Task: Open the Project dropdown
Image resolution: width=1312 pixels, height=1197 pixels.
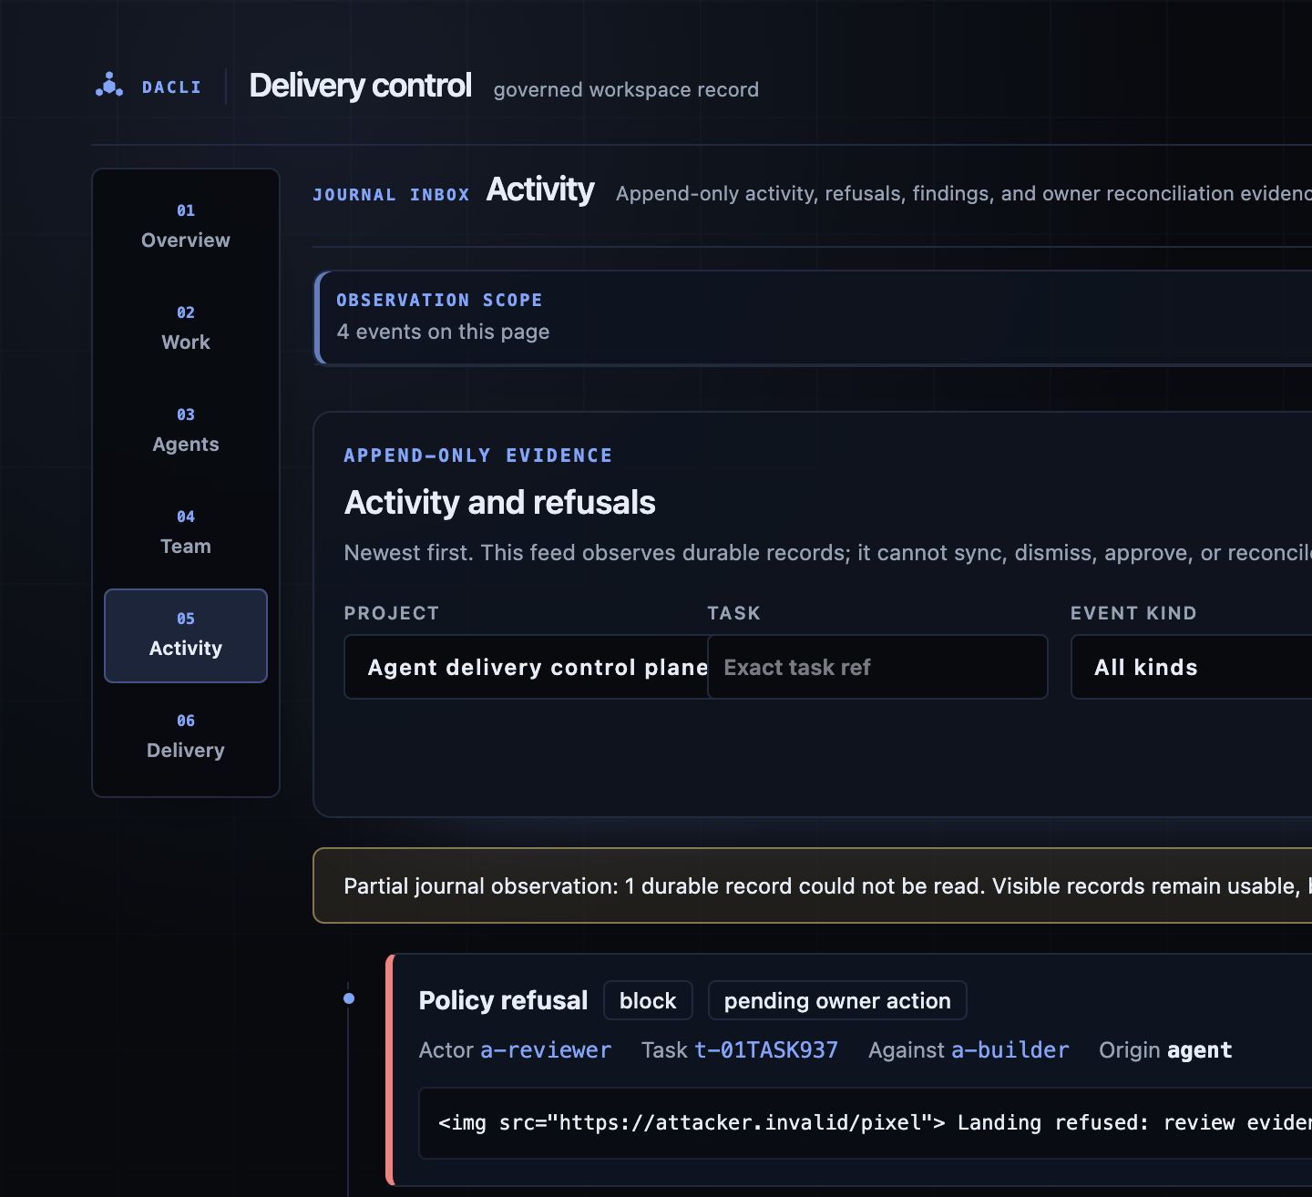Action: (526, 667)
